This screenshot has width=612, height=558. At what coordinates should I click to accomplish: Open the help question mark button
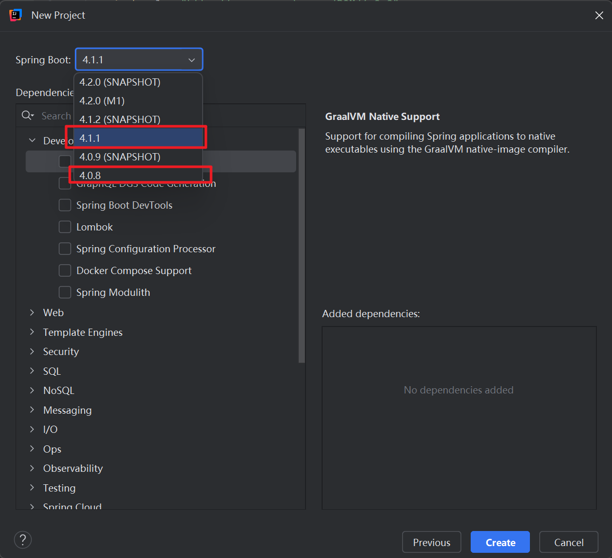coord(23,540)
